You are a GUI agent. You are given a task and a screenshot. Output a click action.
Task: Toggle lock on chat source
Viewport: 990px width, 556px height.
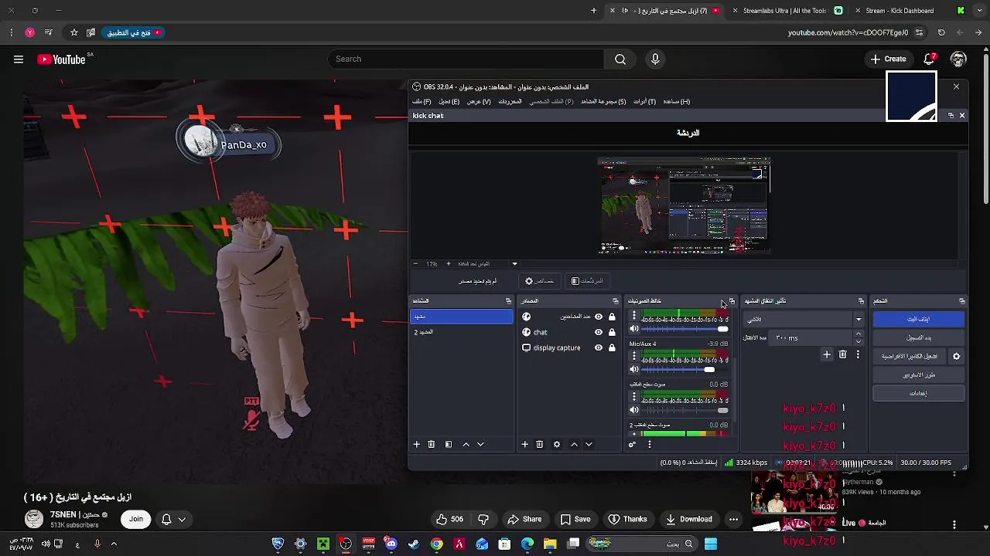(x=612, y=333)
